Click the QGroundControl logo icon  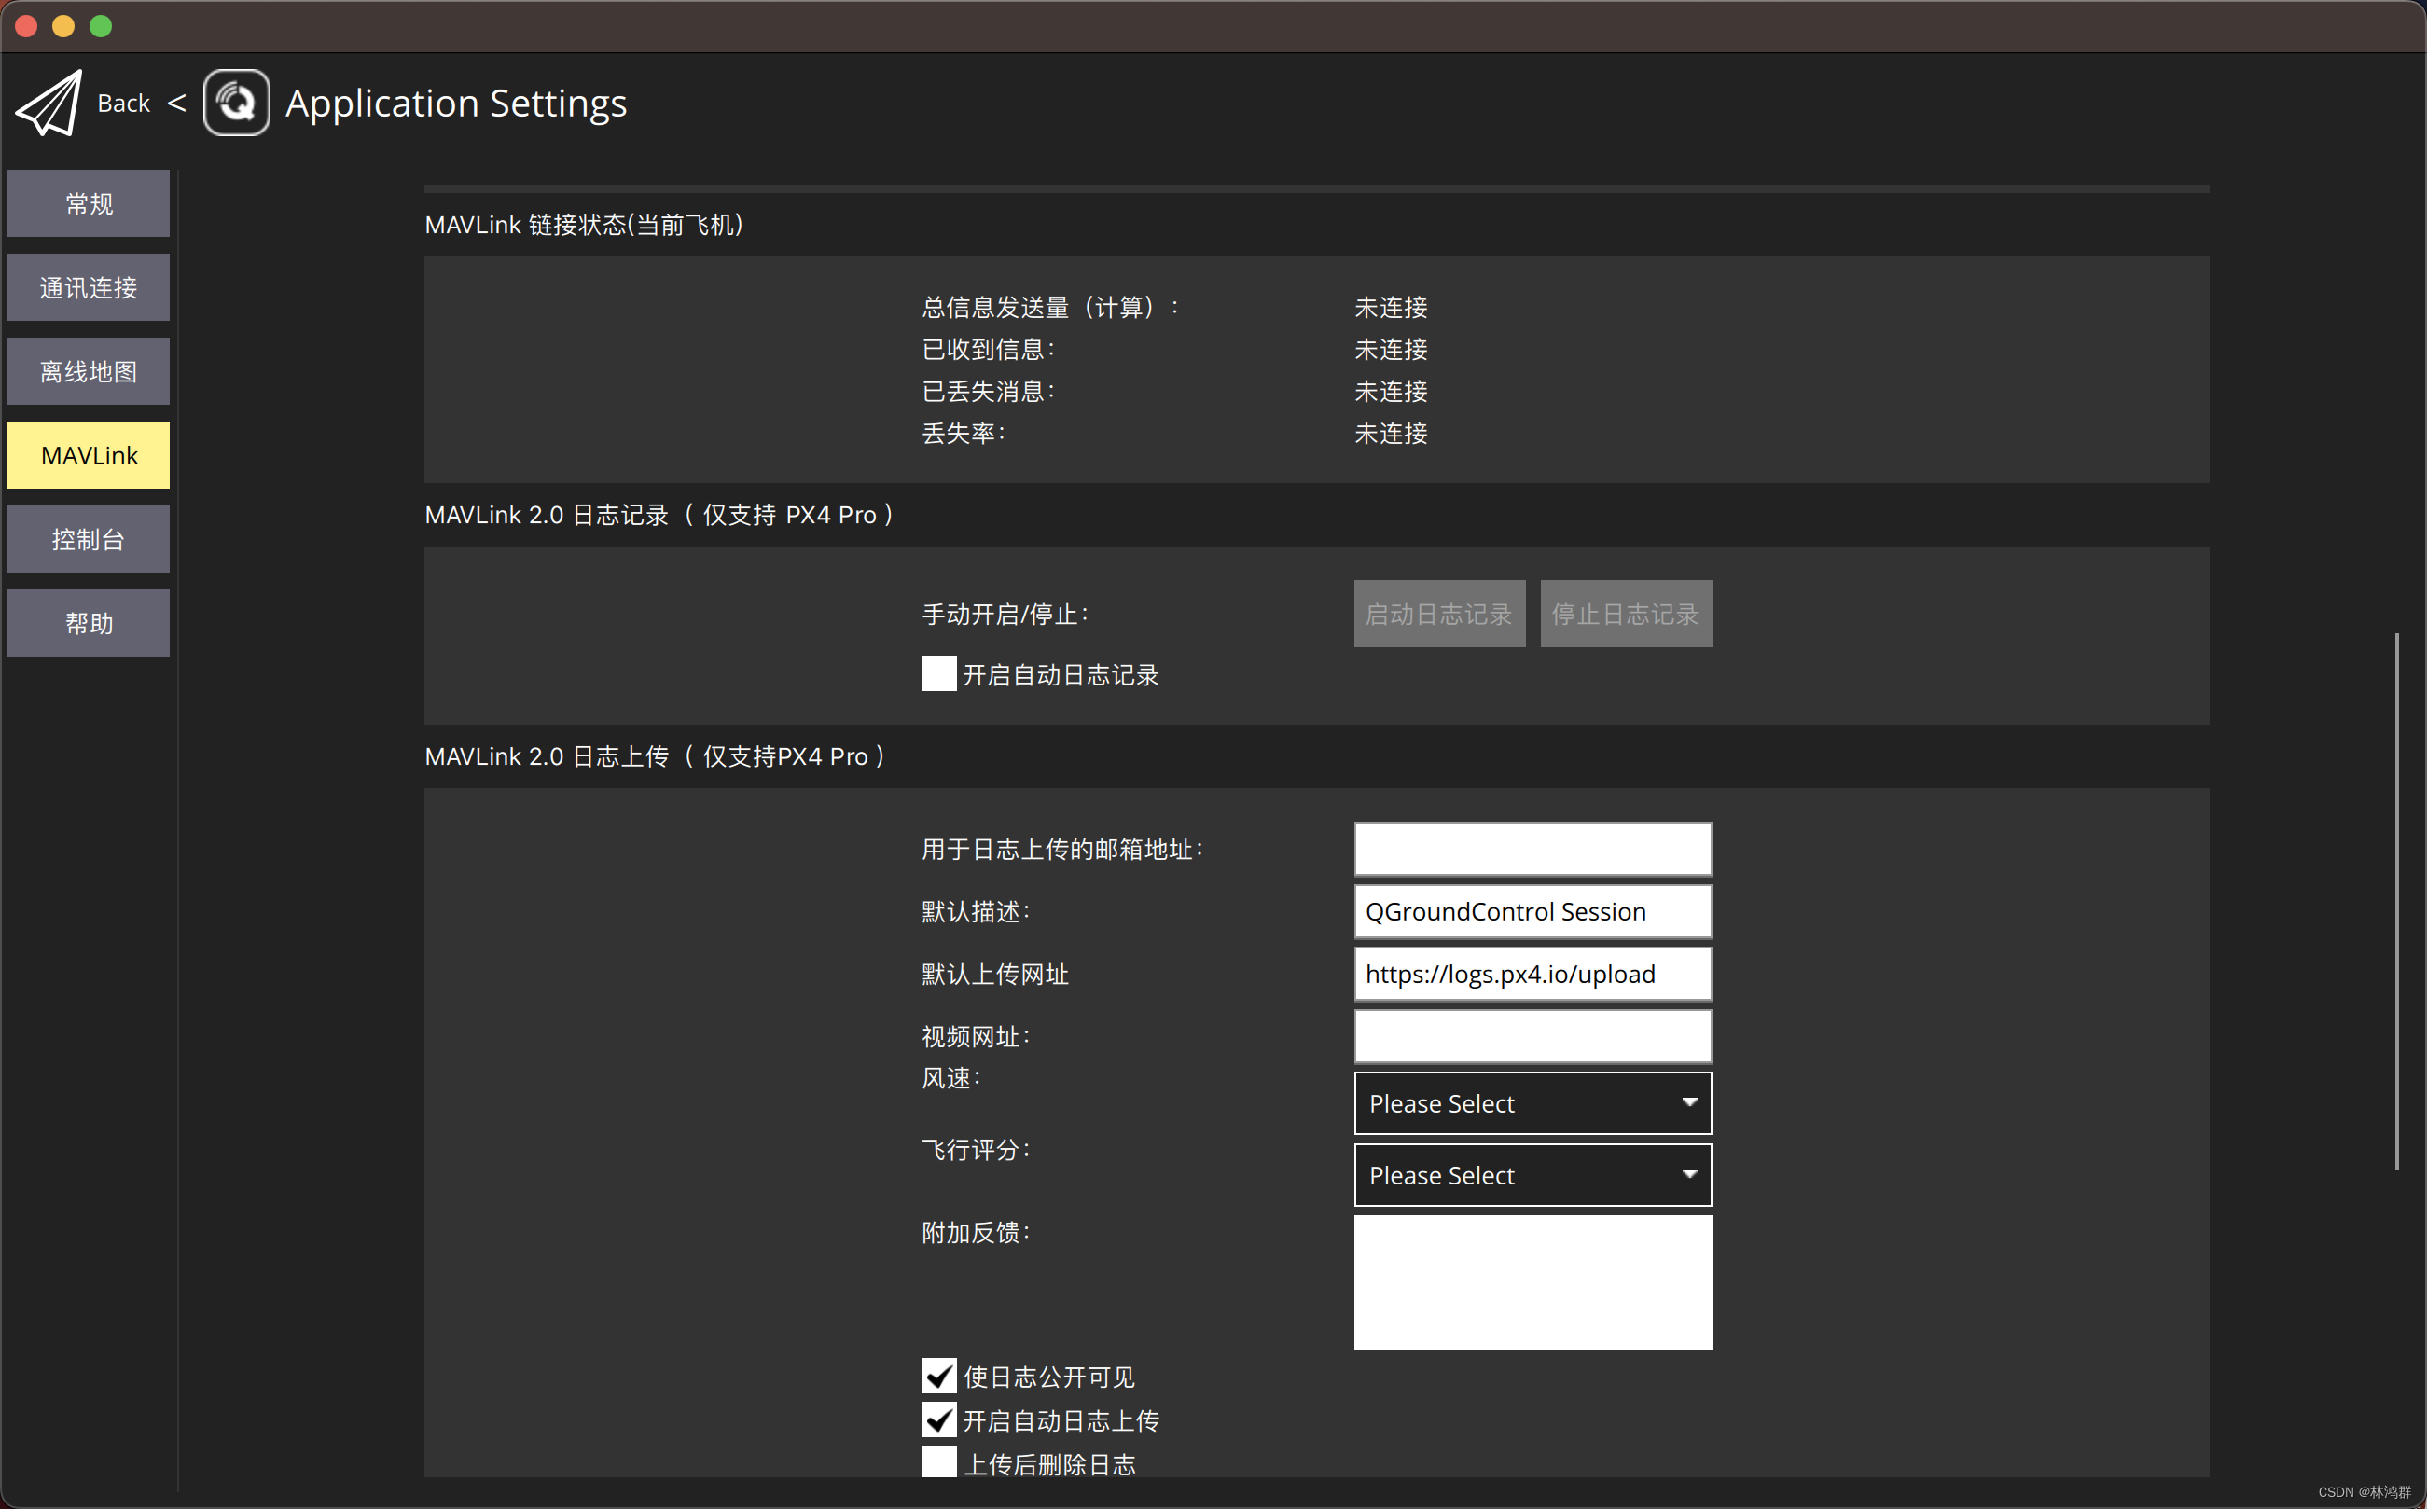(235, 102)
